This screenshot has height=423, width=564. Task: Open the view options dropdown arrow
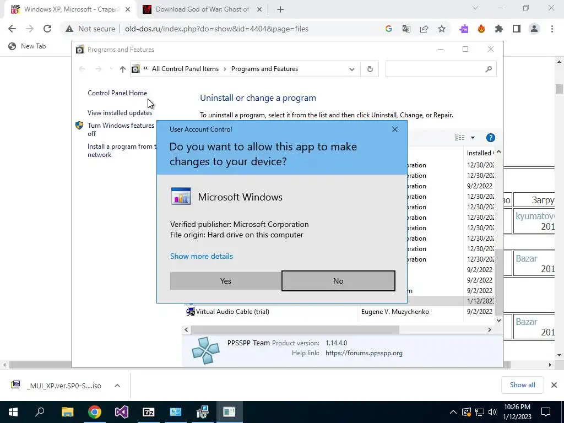(473, 138)
